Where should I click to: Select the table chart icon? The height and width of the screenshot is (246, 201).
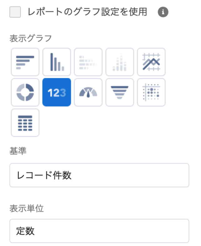25,123
